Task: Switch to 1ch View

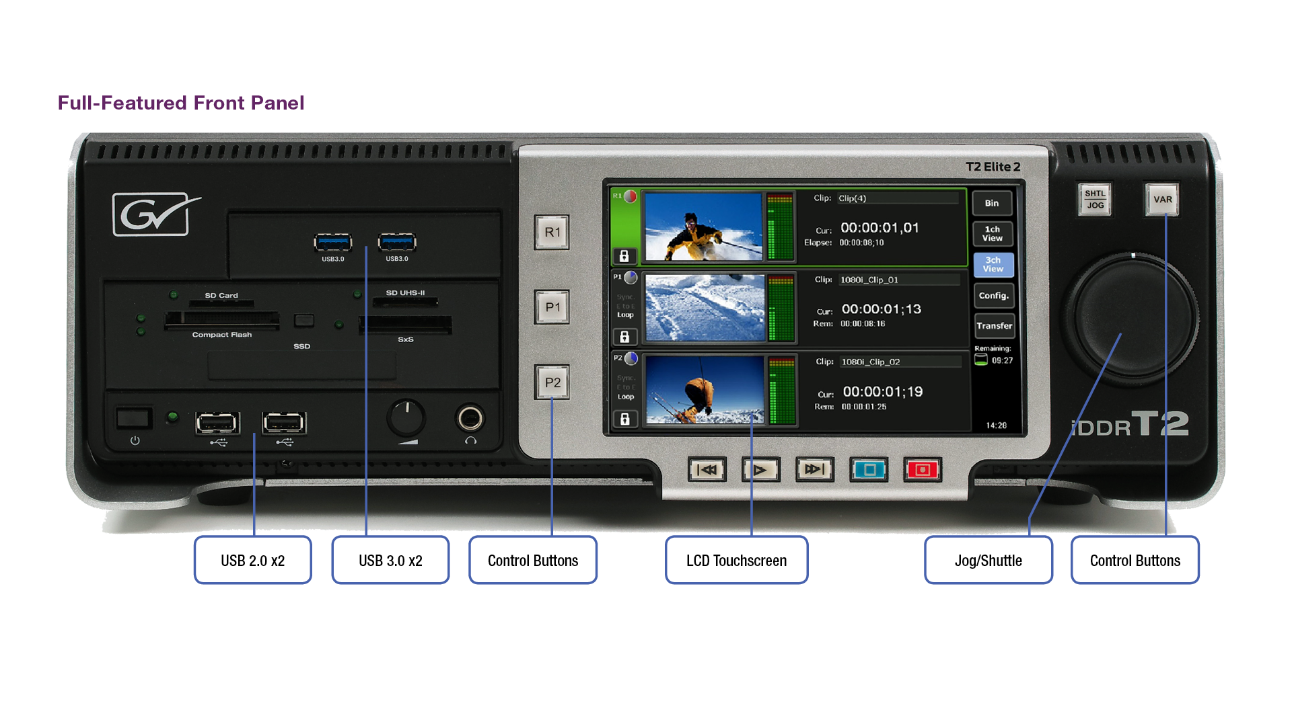Action: [x=992, y=233]
